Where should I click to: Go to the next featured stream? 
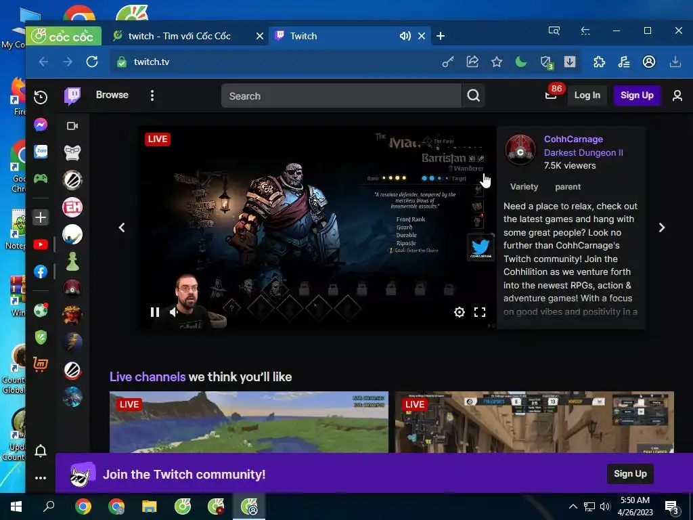[662, 227]
